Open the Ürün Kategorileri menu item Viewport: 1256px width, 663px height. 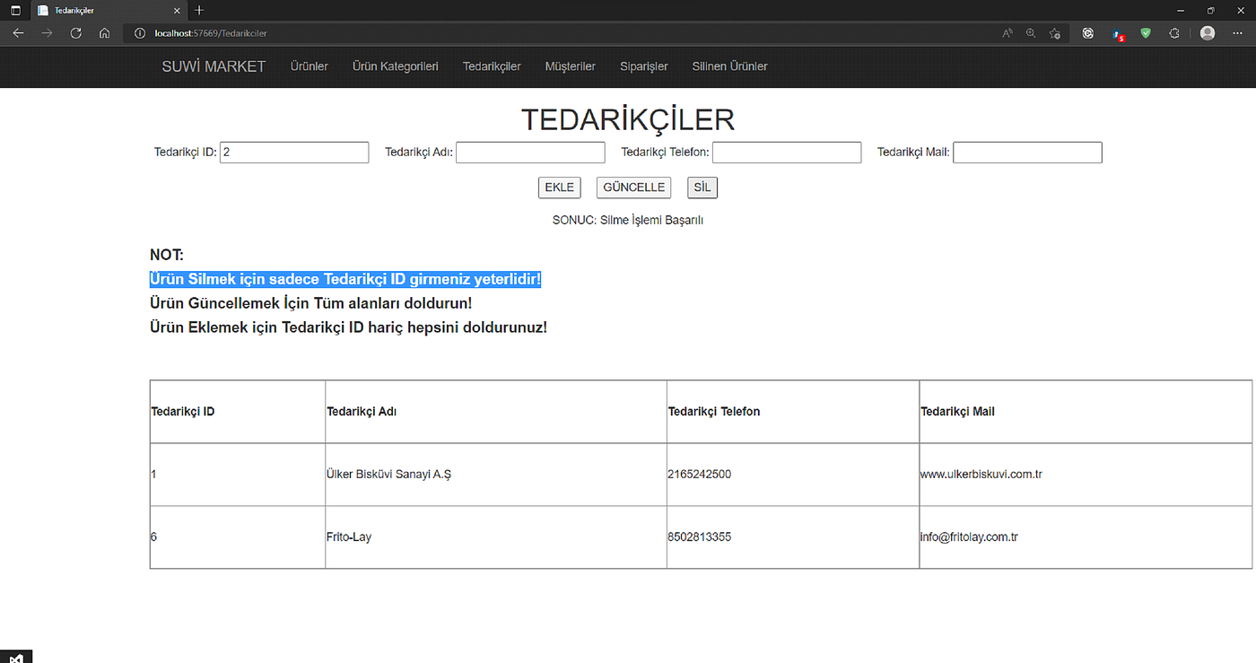(x=396, y=66)
